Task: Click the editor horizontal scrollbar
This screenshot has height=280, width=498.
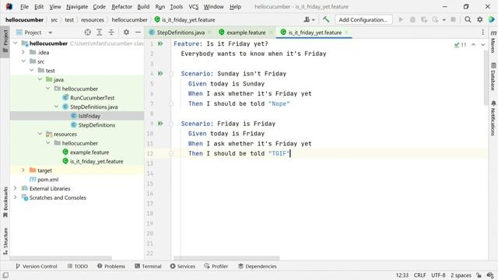Action: coord(226,258)
